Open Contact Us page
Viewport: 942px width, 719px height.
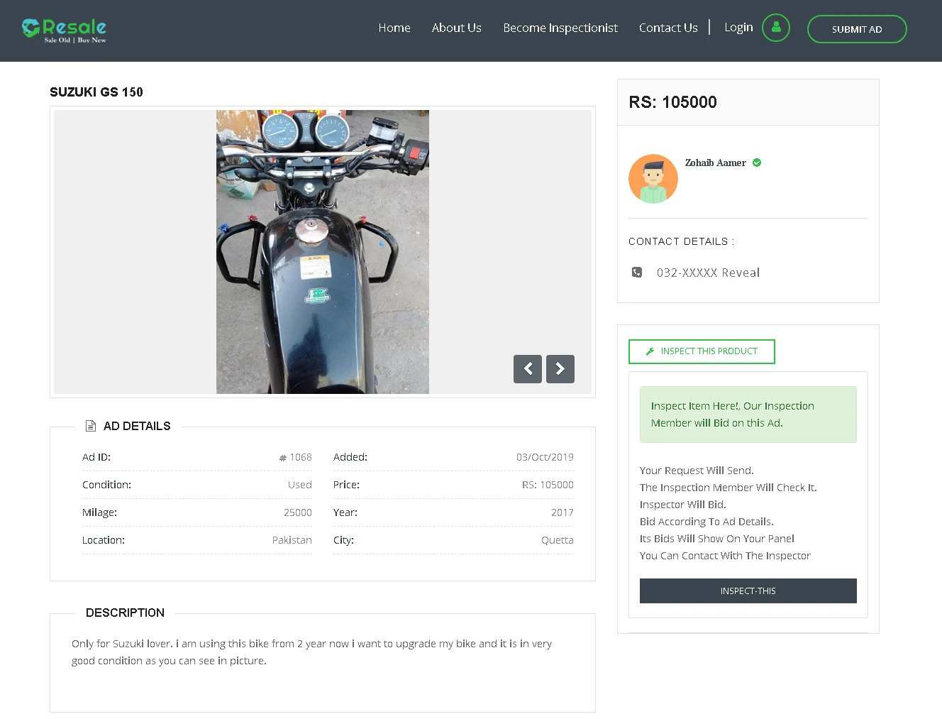click(668, 28)
